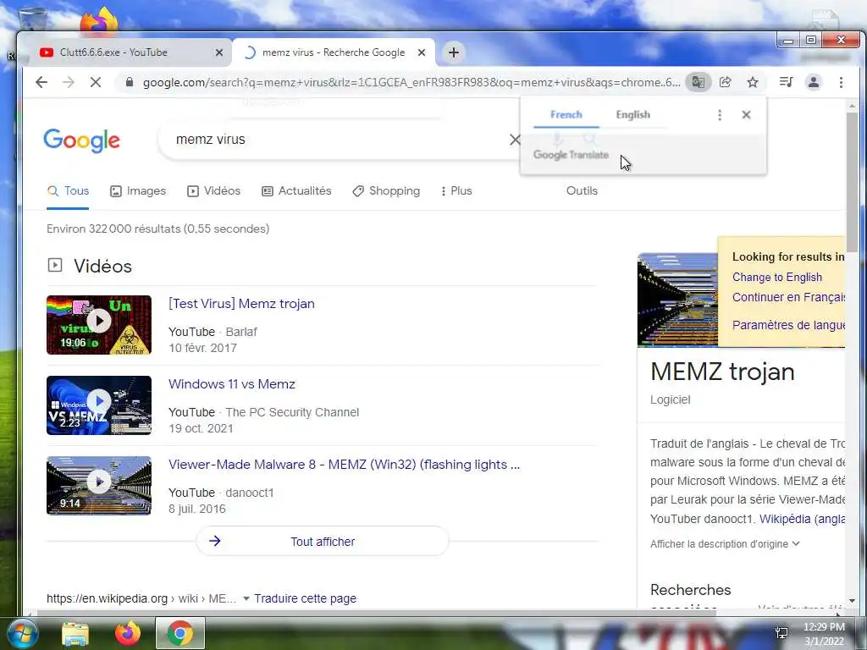Open the Recycle Bin on the desktop
867x650 pixels.
(x=33, y=22)
